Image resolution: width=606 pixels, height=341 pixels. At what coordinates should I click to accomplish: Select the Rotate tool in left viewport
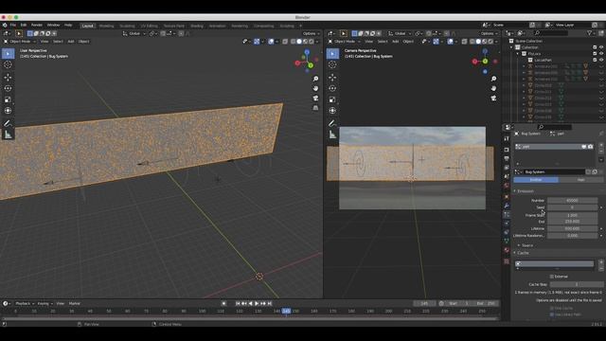[x=8, y=88]
